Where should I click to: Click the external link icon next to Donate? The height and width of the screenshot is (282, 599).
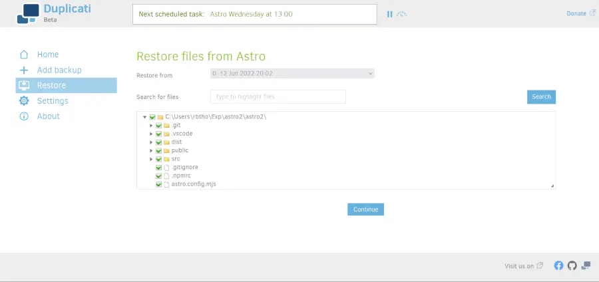point(592,13)
